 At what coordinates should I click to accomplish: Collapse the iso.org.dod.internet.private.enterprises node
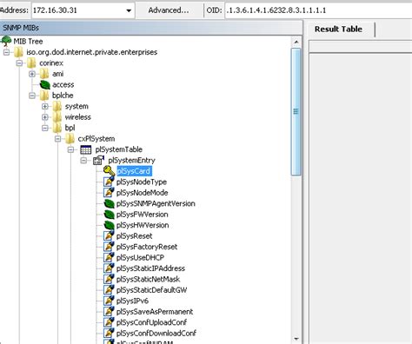click(x=6, y=52)
